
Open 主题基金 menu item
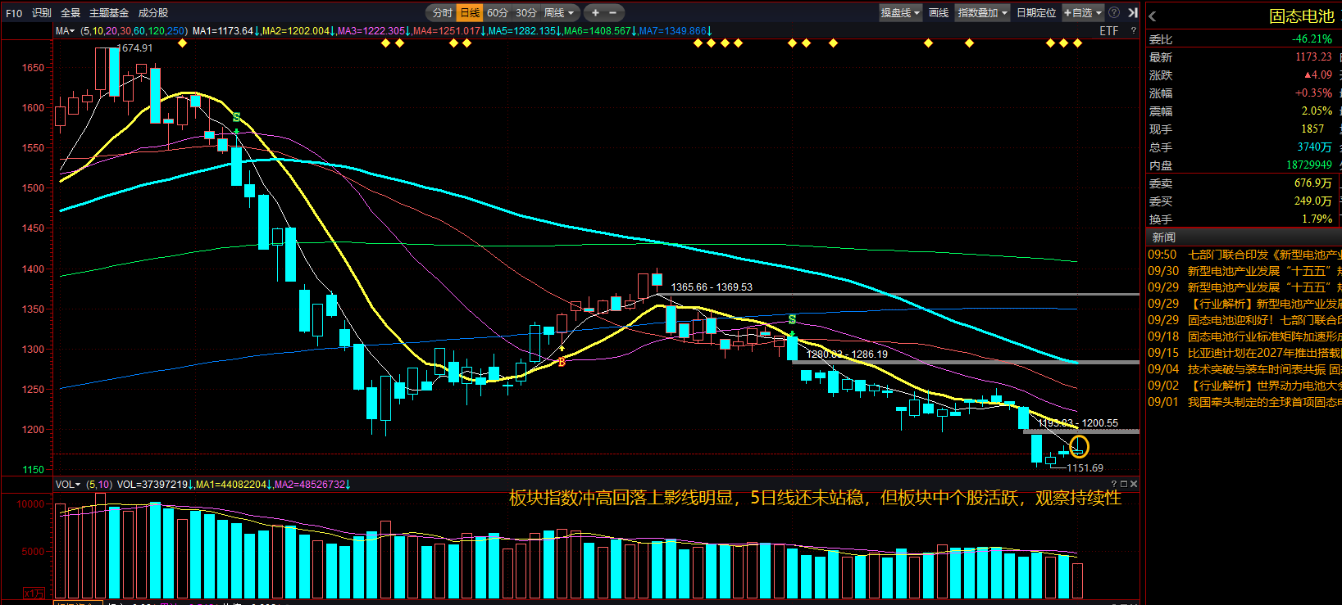[109, 13]
